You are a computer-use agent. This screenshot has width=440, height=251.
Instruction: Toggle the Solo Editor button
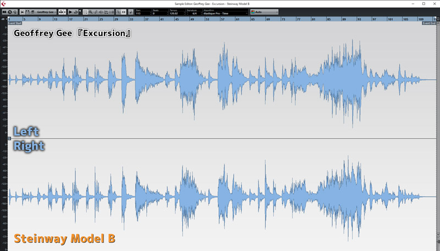(x=9, y=12)
